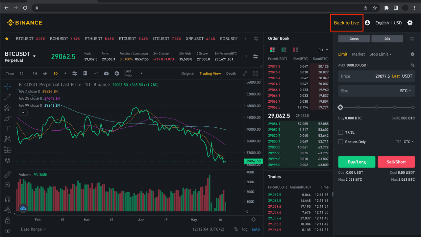Tick the Reduce-Only checkbox
Viewport: 421px width, 237px height.
[x=341, y=142]
